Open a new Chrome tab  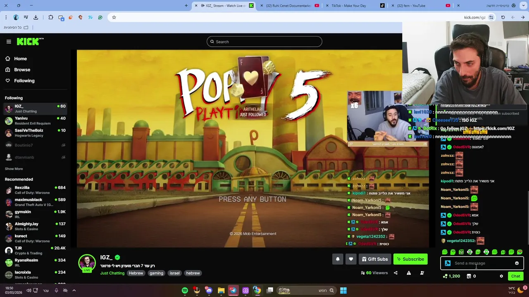click(186, 6)
